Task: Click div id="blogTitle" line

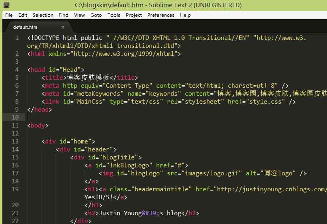Action: (106, 157)
